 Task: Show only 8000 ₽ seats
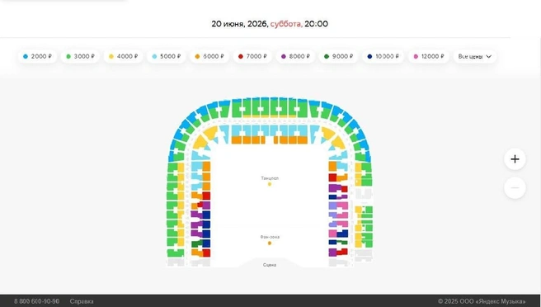click(x=295, y=56)
